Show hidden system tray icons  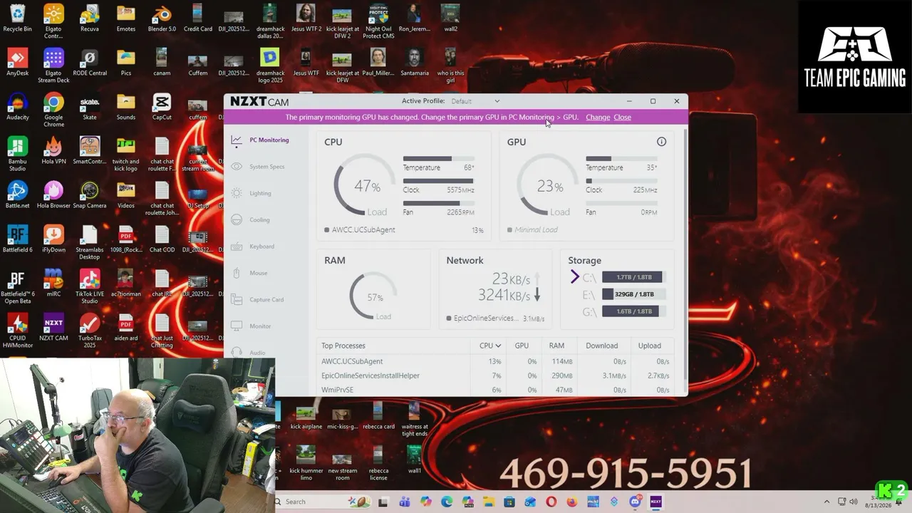point(826,502)
